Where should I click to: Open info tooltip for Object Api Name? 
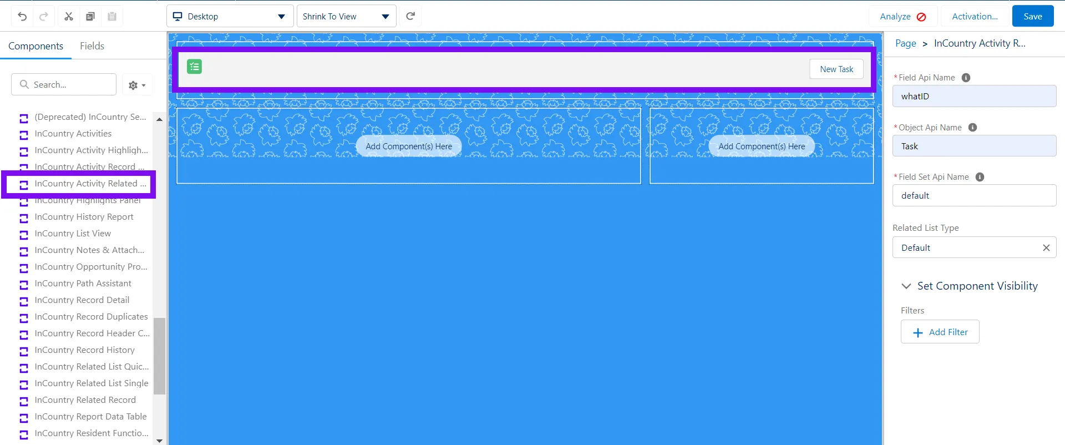tap(972, 128)
